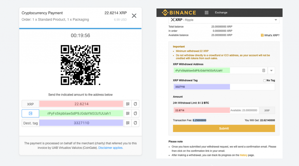Screen dimensions: 299x166
Task: Open address book icon in withdrawal address field
Action: click(264, 71)
